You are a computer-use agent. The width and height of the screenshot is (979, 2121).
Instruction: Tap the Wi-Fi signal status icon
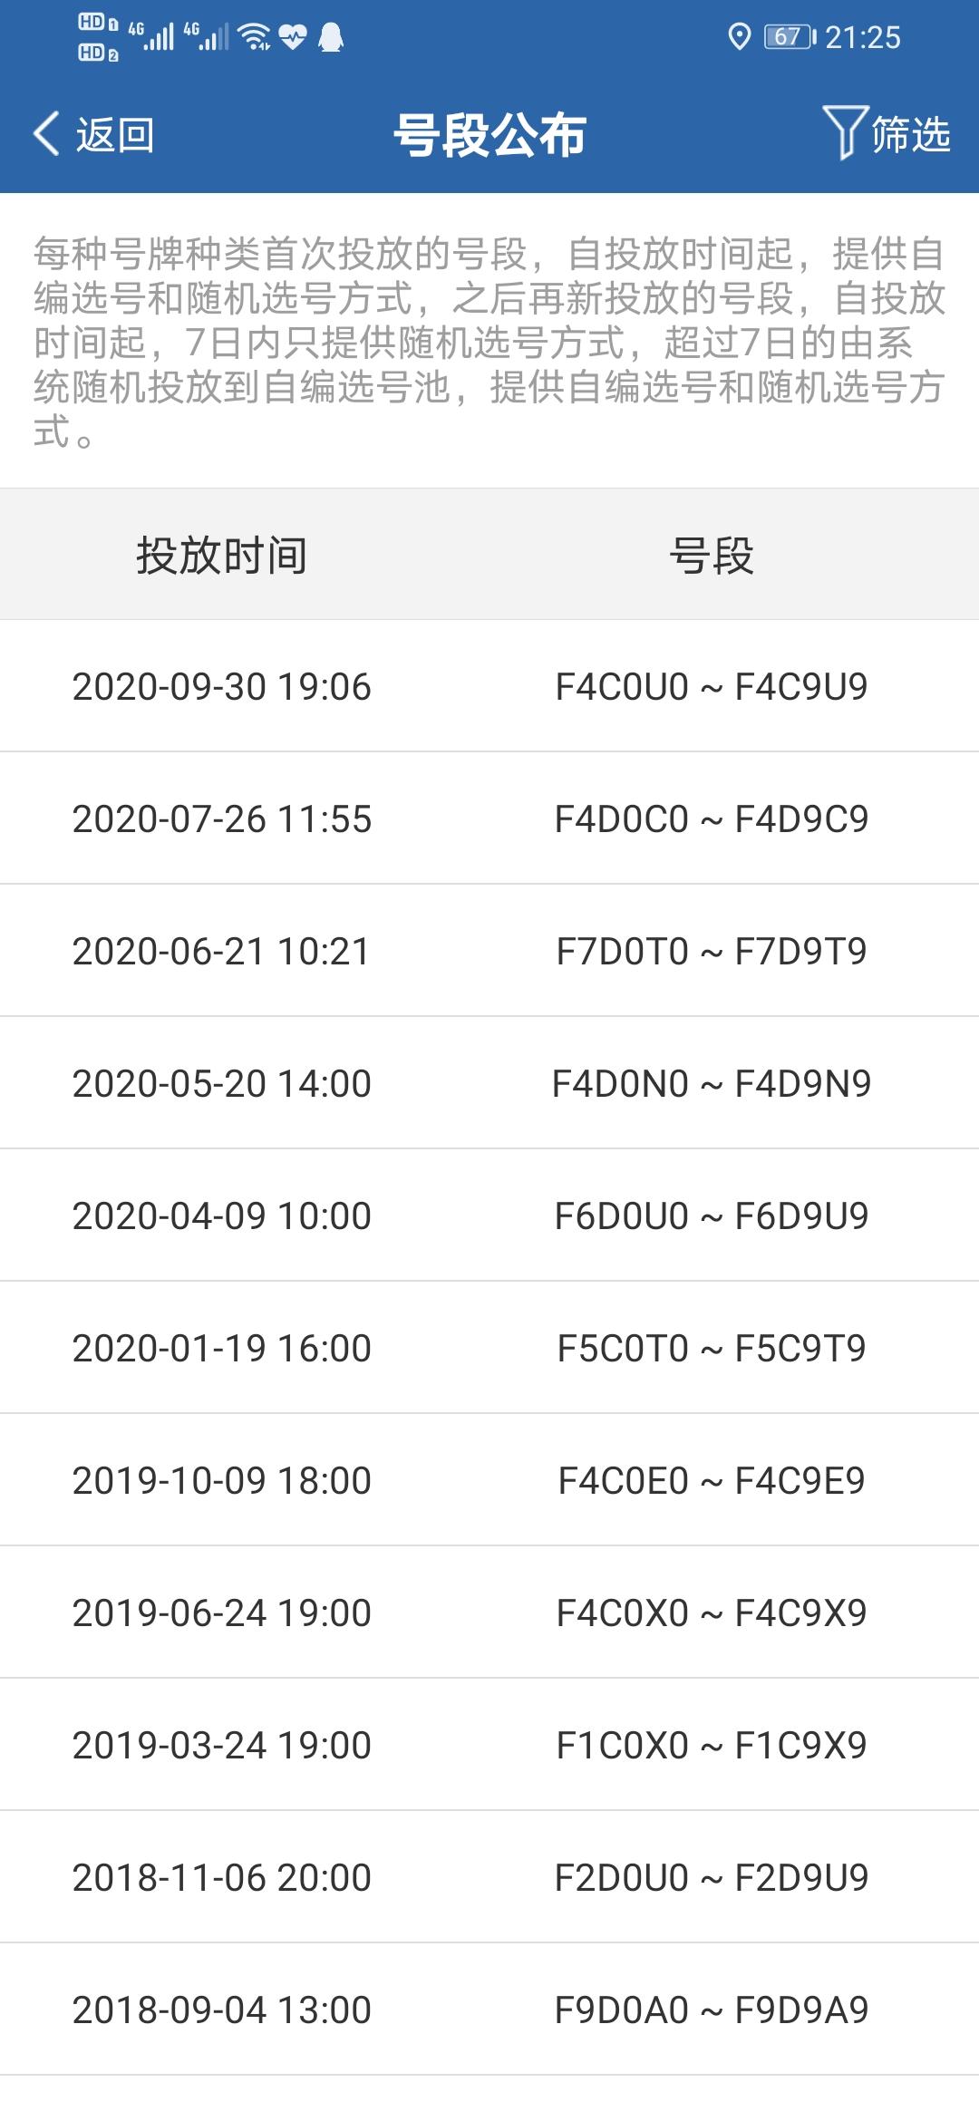coord(254,37)
